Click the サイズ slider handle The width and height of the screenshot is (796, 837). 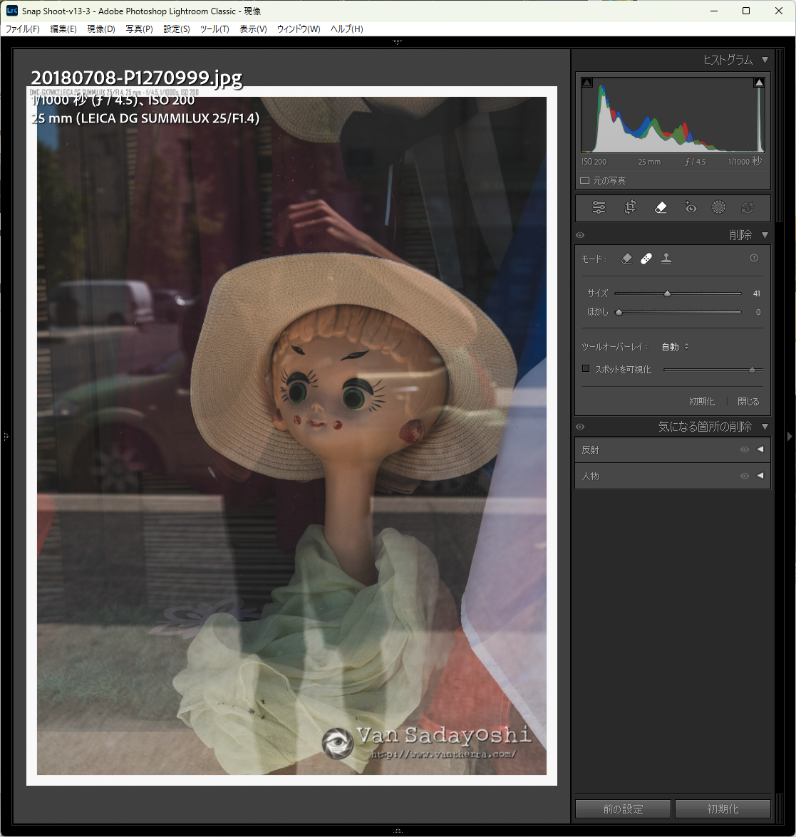pos(667,293)
